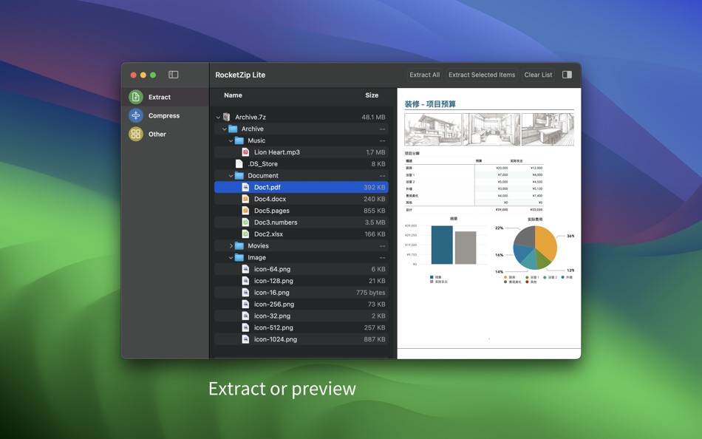Click the Clear List button
The height and width of the screenshot is (439, 702).
(x=538, y=75)
